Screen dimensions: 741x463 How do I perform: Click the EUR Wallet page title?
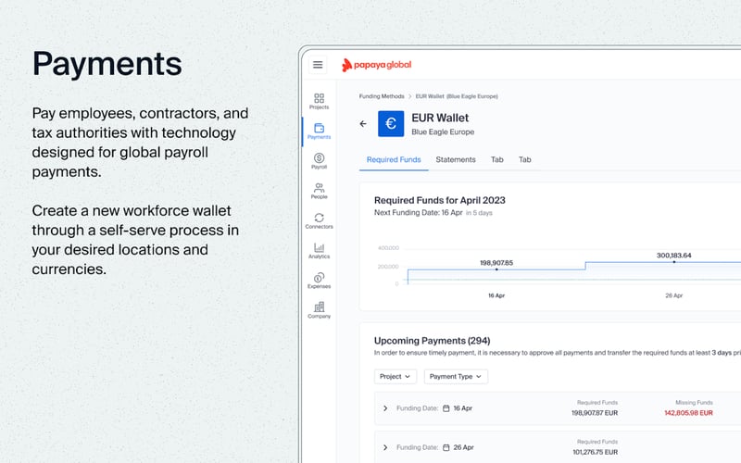coord(440,118)
